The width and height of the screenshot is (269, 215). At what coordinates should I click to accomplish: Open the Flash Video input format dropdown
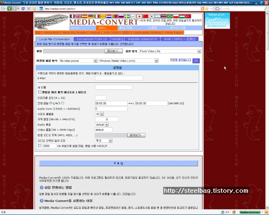(170, 51)
